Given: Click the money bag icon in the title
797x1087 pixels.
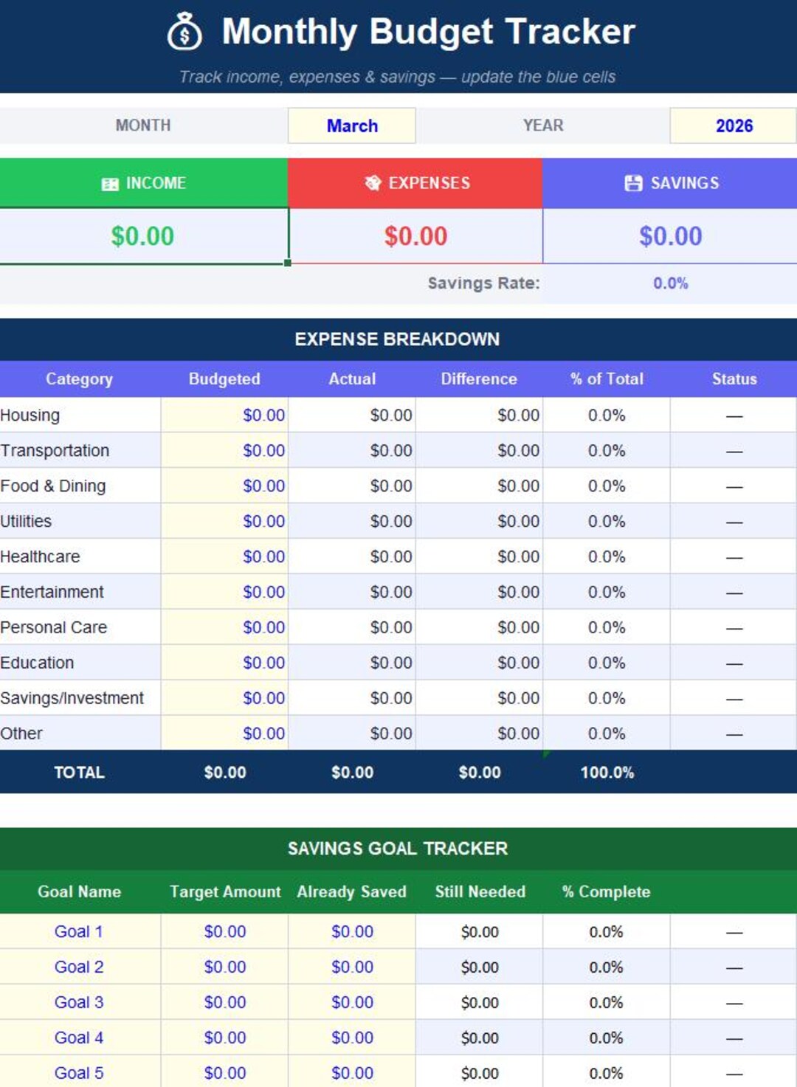Looking at the screenshot, I should 184,32.
